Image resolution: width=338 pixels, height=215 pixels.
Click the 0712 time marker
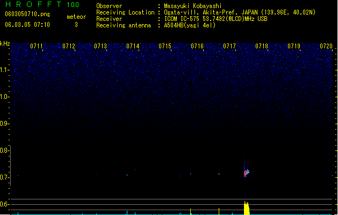pyautogui.click(x=69, y=46)
